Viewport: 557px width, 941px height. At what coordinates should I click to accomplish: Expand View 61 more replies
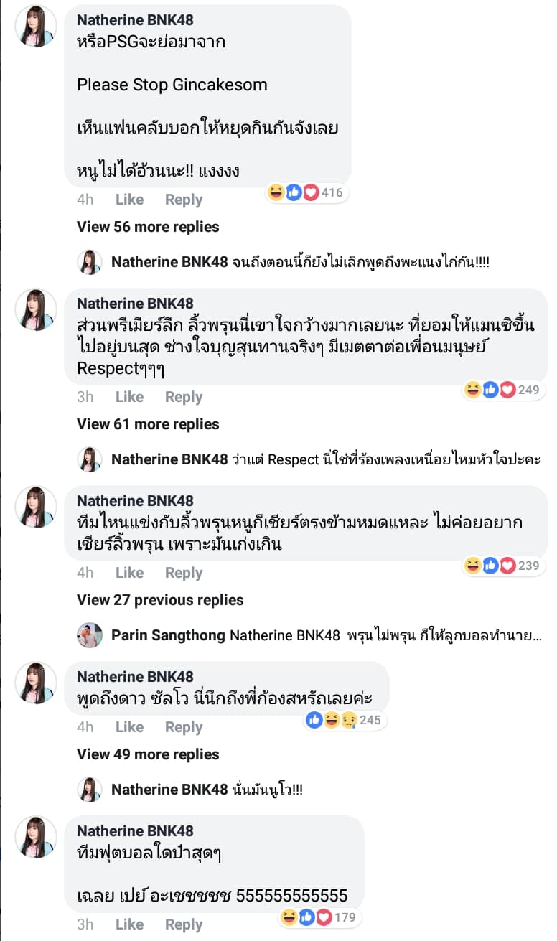148,424
